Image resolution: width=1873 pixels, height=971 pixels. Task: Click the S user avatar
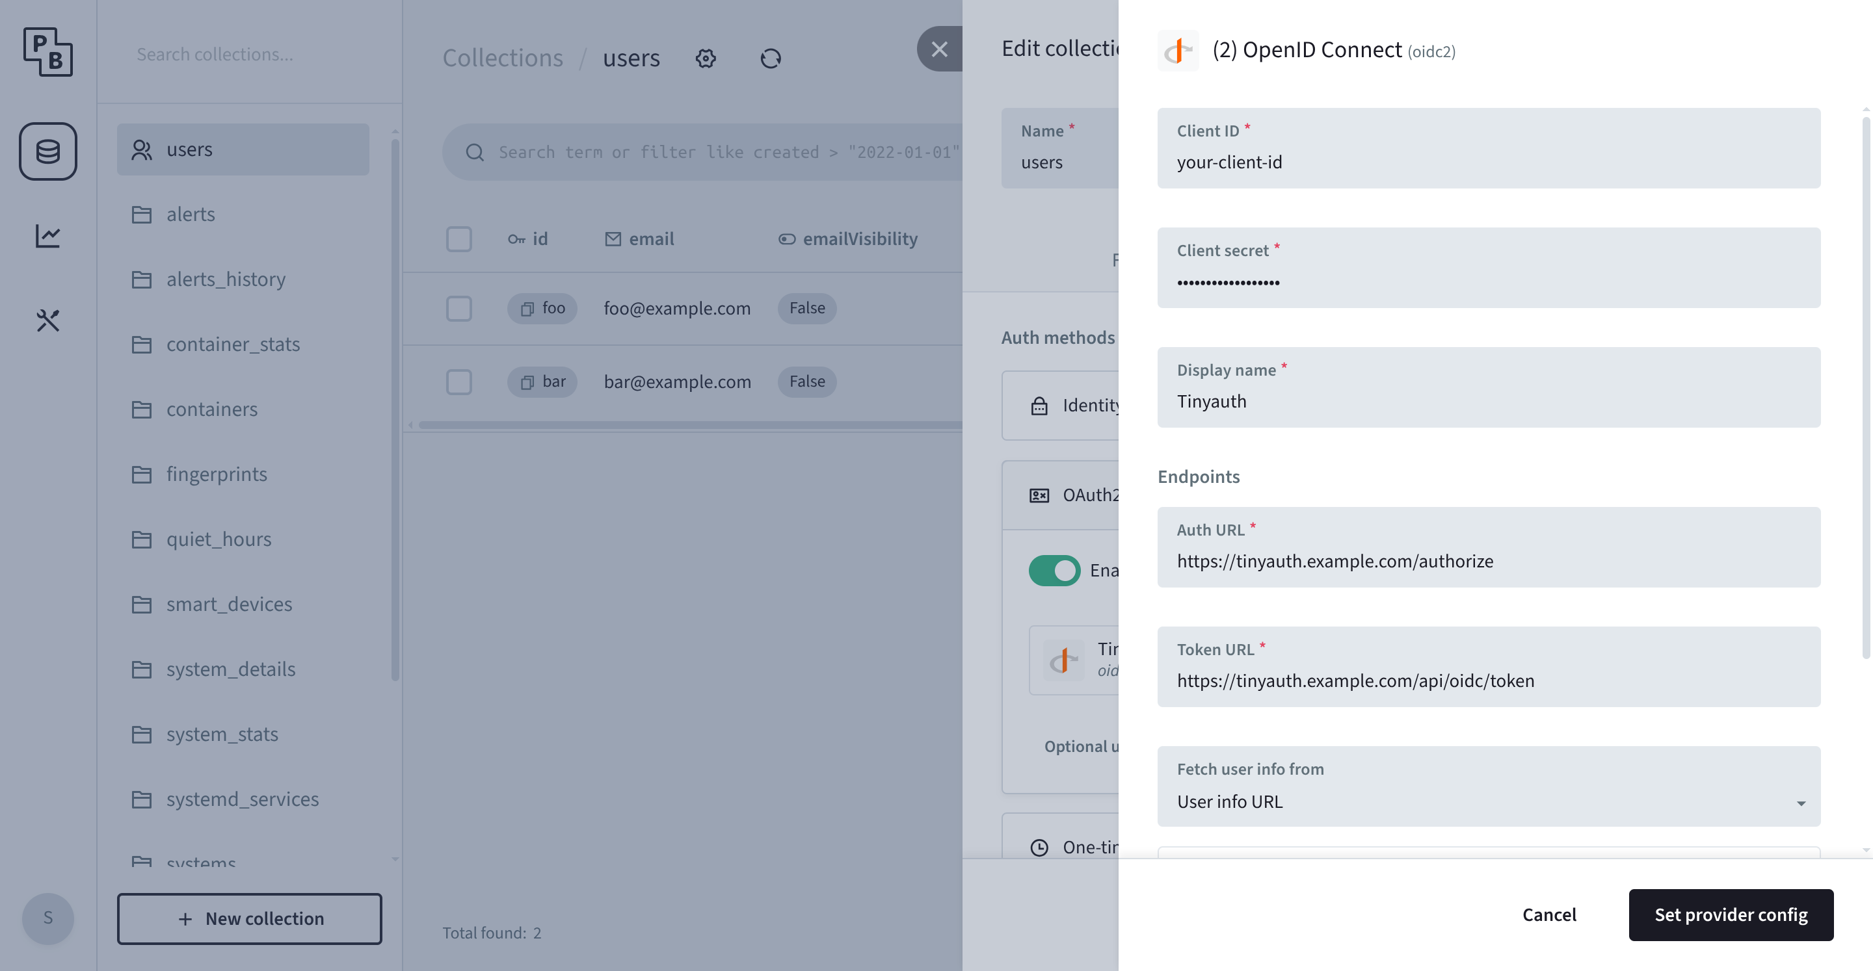point(48,918)
